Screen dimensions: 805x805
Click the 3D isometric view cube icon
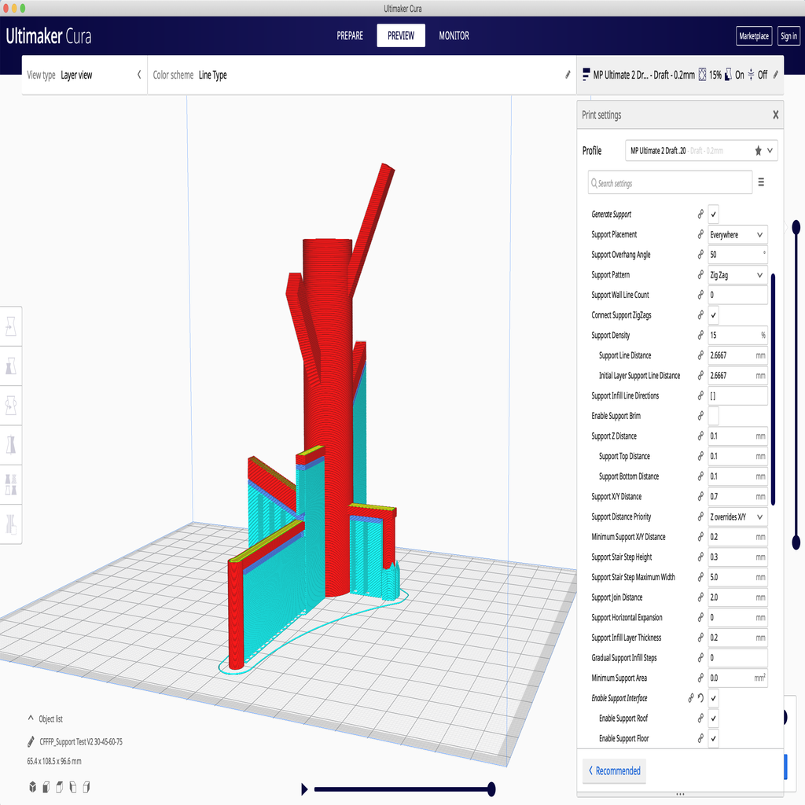33,786
